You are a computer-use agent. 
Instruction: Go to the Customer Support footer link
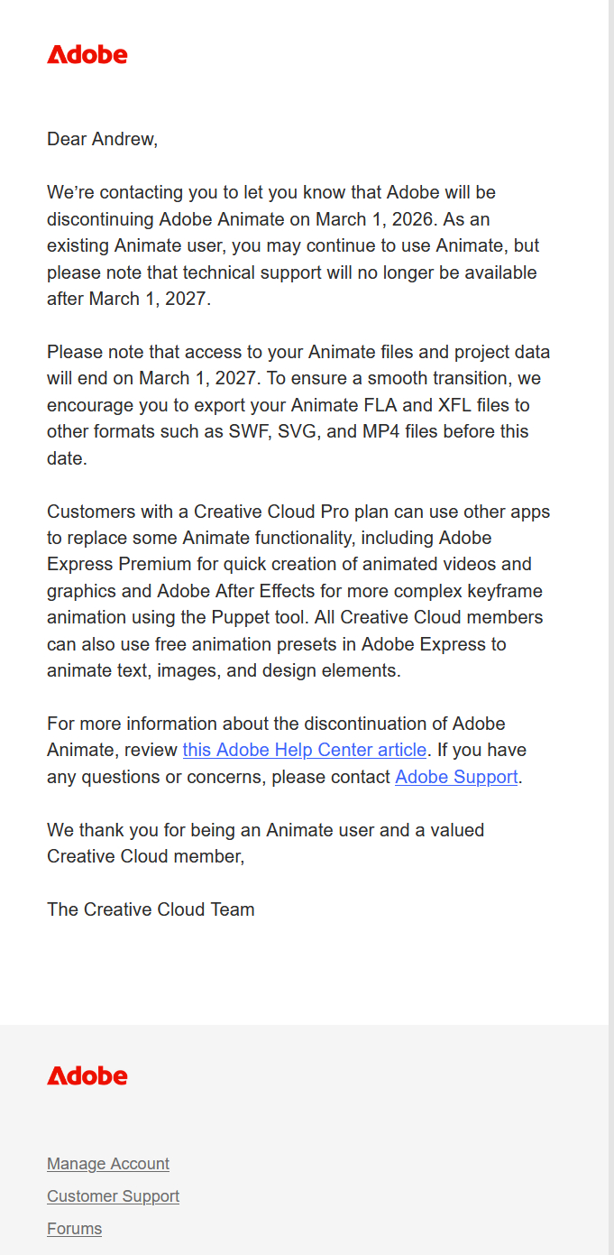pos(113,1196)
